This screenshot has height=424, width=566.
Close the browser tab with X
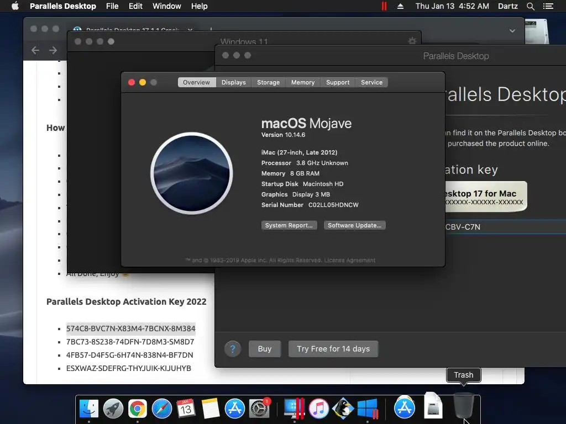(x=190, y=30)
